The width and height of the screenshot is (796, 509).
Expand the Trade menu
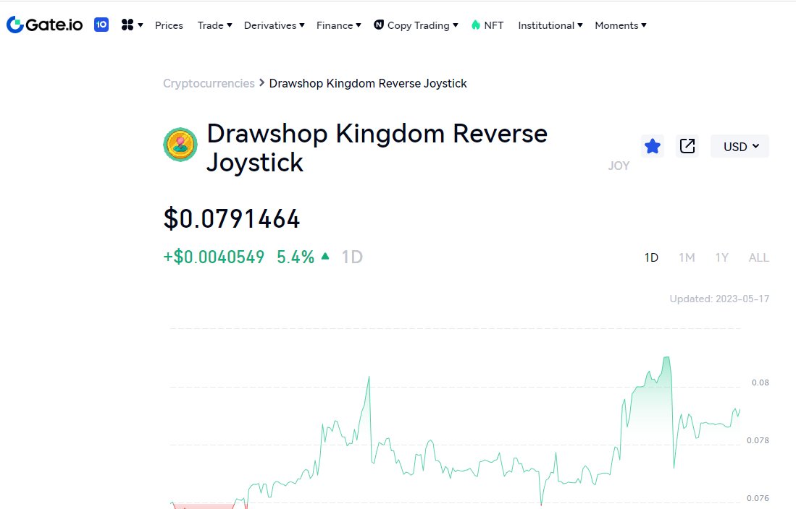click(x=214, y=25)
